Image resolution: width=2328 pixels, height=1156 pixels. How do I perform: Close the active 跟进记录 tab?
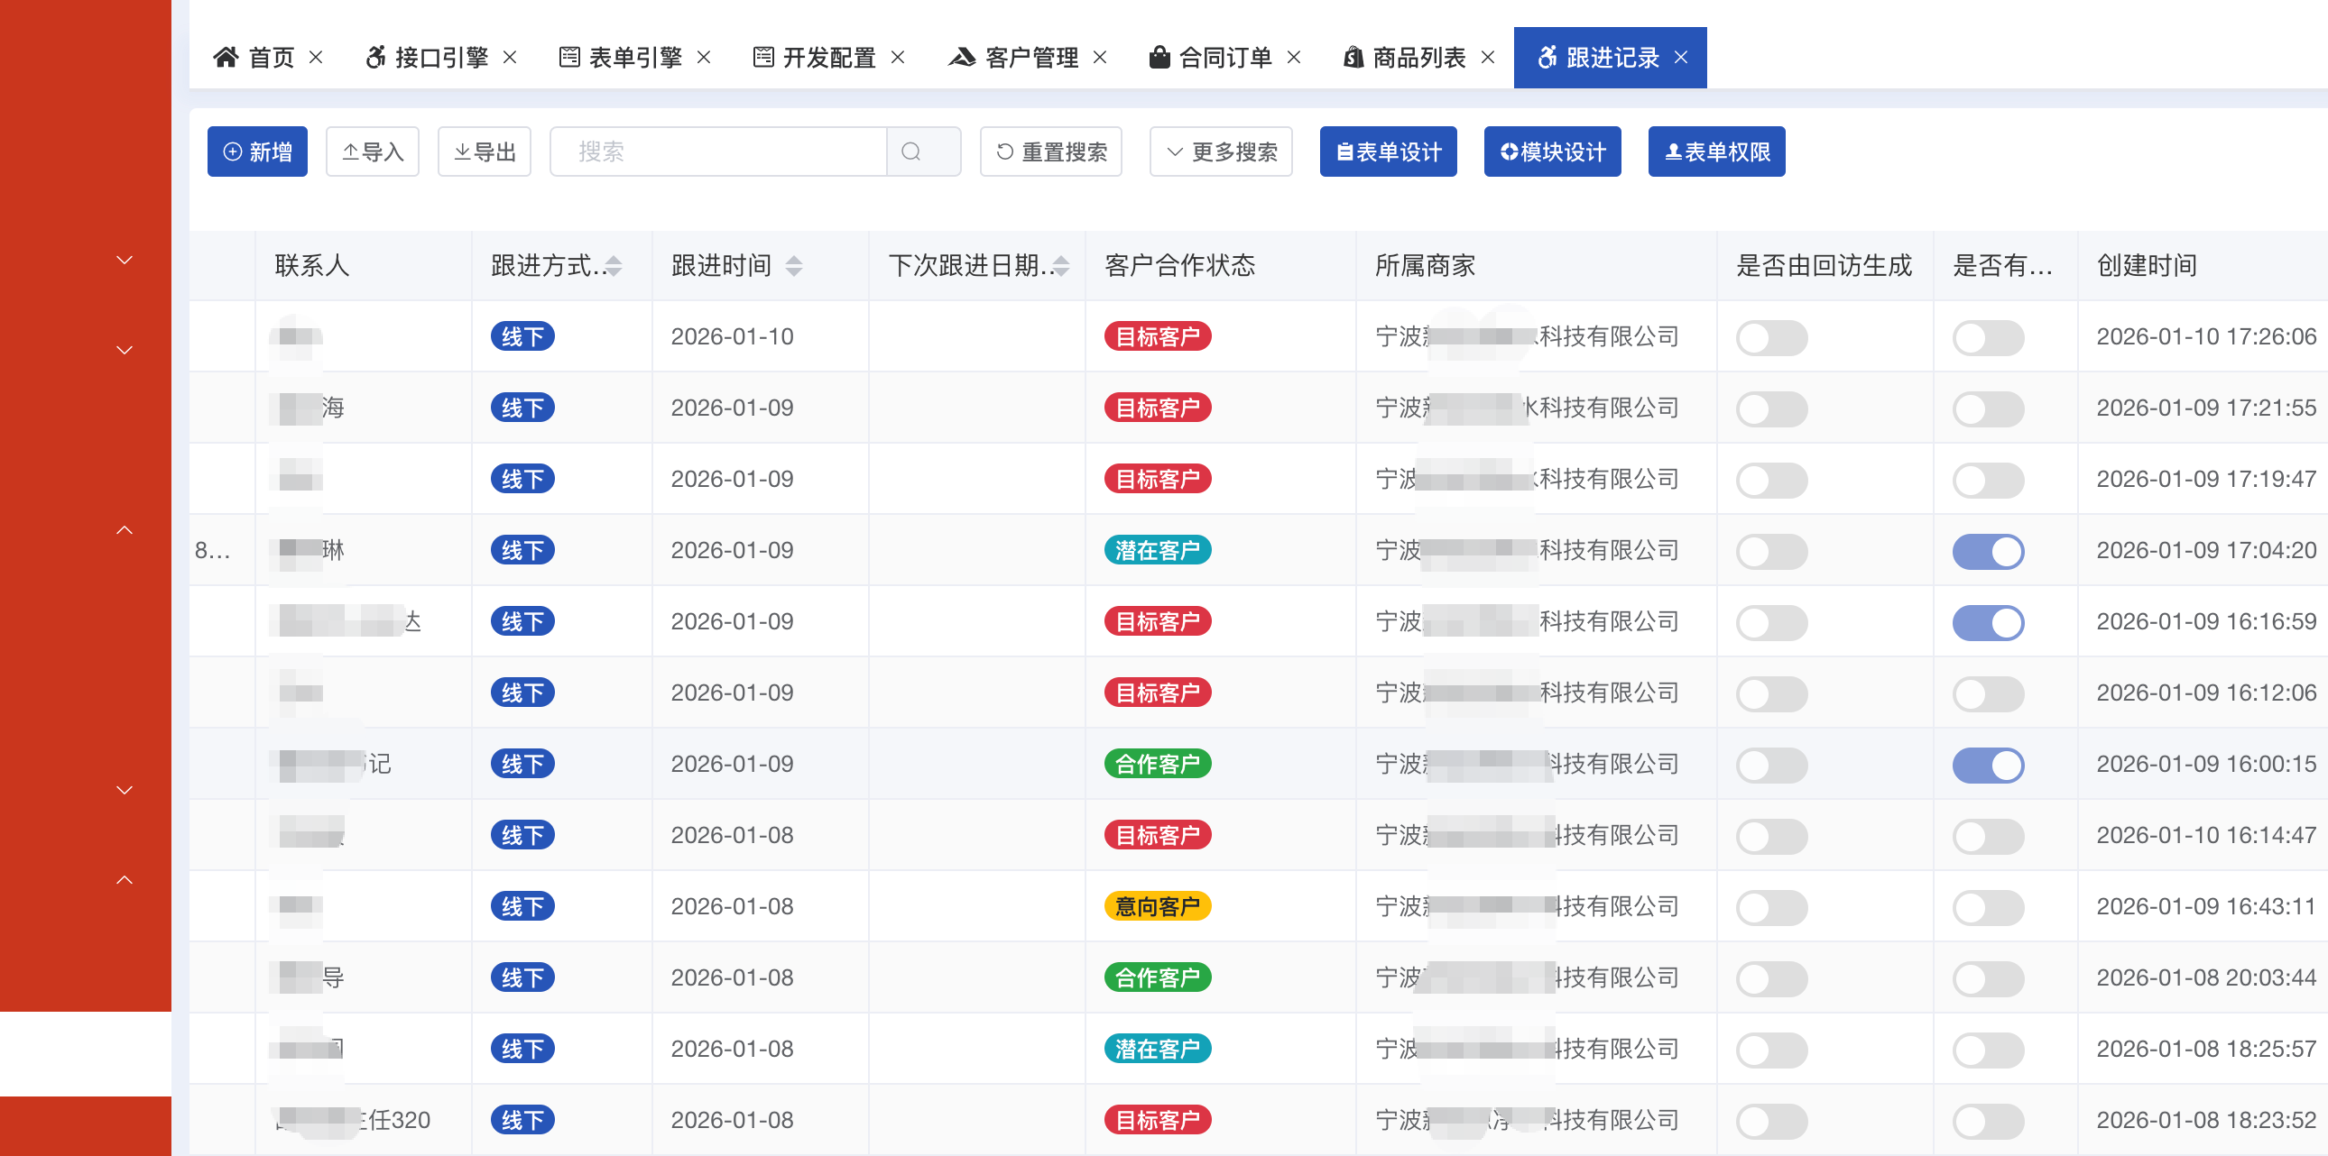(1681, 58)
